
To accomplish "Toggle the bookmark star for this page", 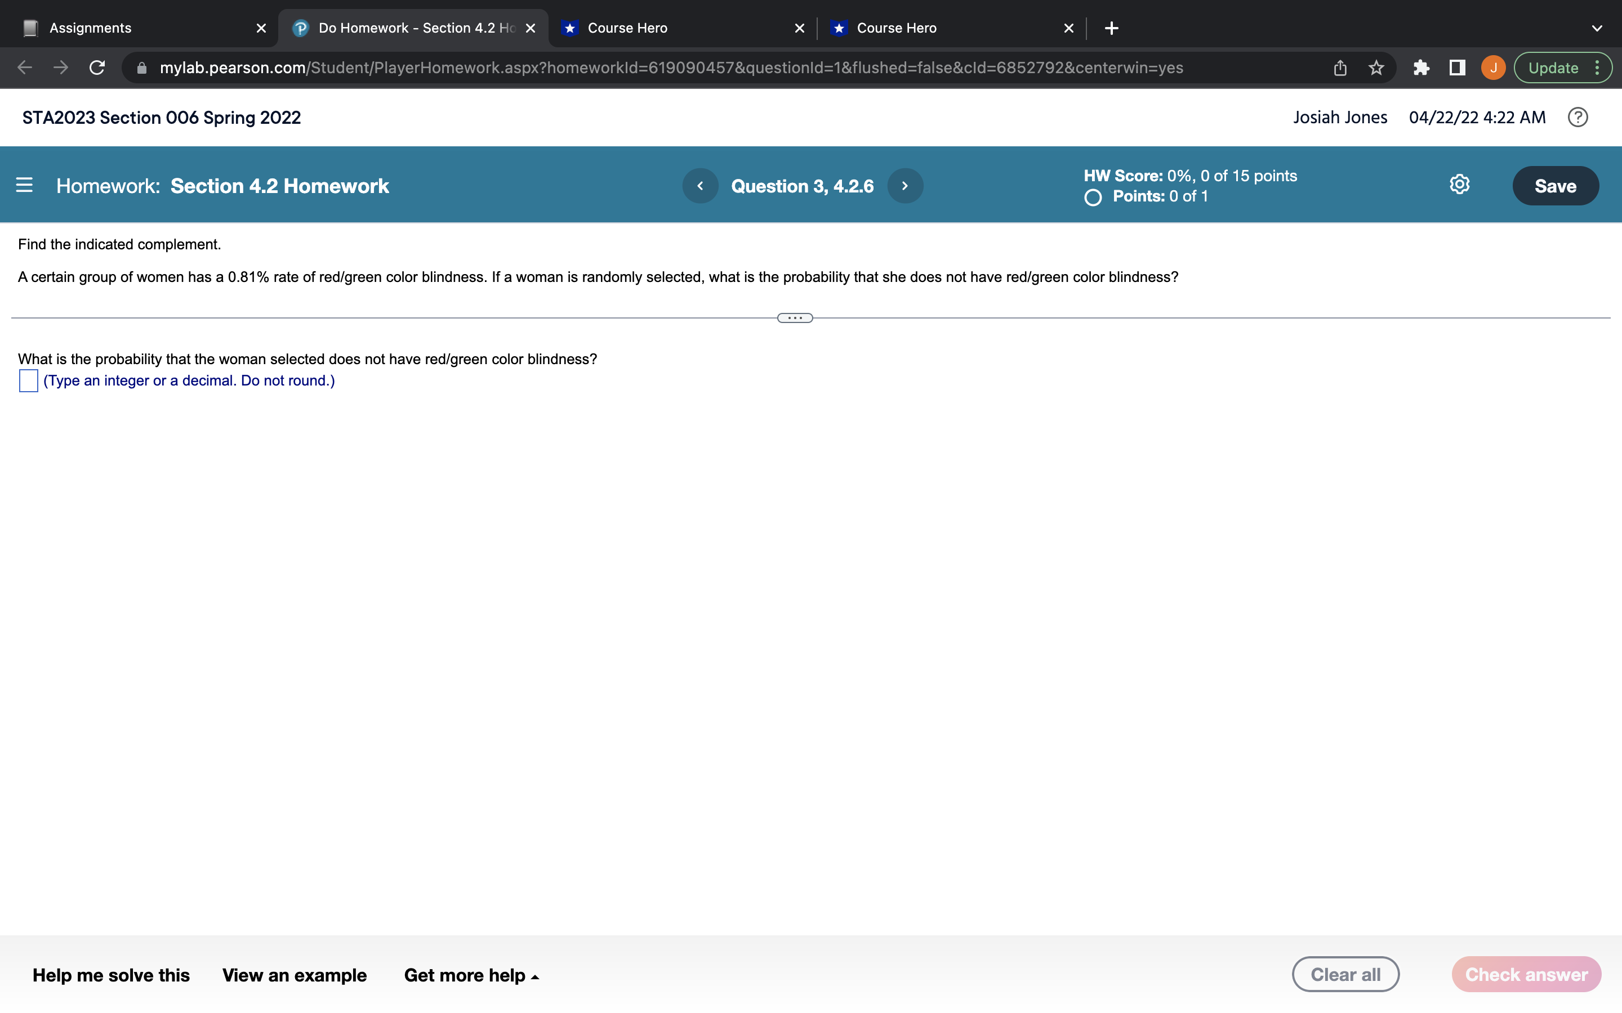I will pyautogui.click(x=1376, y=67).
